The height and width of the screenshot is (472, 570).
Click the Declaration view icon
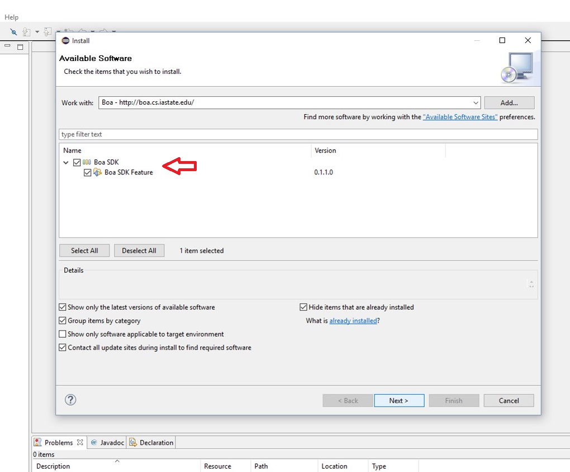(132, 442)
